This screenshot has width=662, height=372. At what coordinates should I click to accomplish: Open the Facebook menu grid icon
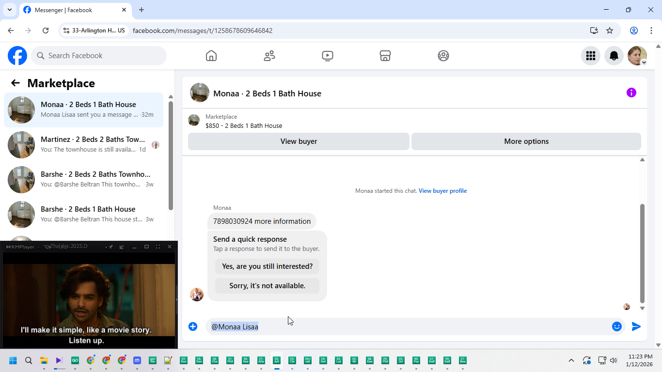click(x=591, y=56)
